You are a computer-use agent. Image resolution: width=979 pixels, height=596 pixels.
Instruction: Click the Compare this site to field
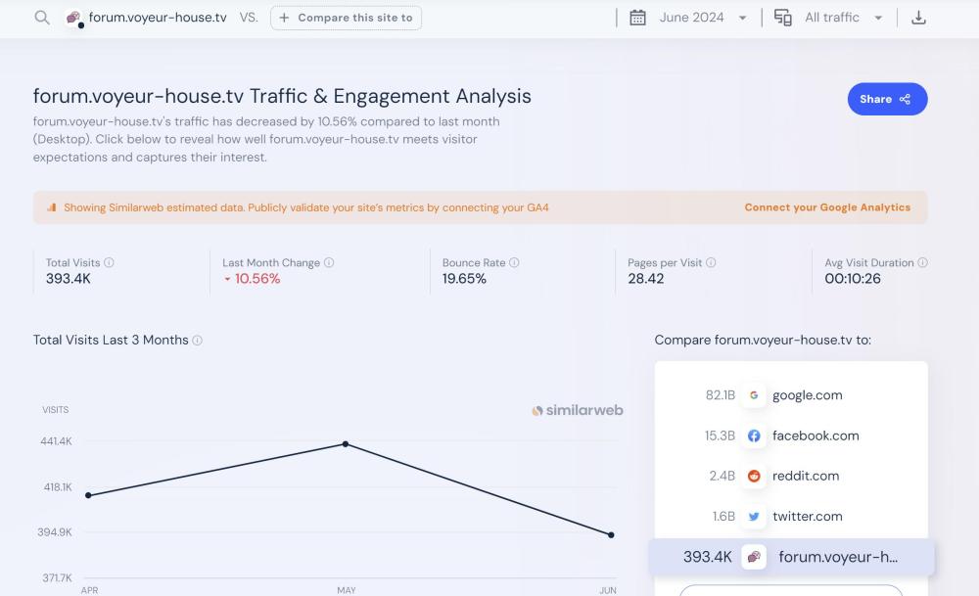(x=347, y=18)
